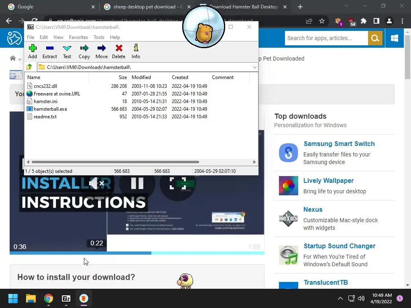Viewport: 411px width, 308px height.
Task: Toggle Chrome side panel
Action: (376, 21)
